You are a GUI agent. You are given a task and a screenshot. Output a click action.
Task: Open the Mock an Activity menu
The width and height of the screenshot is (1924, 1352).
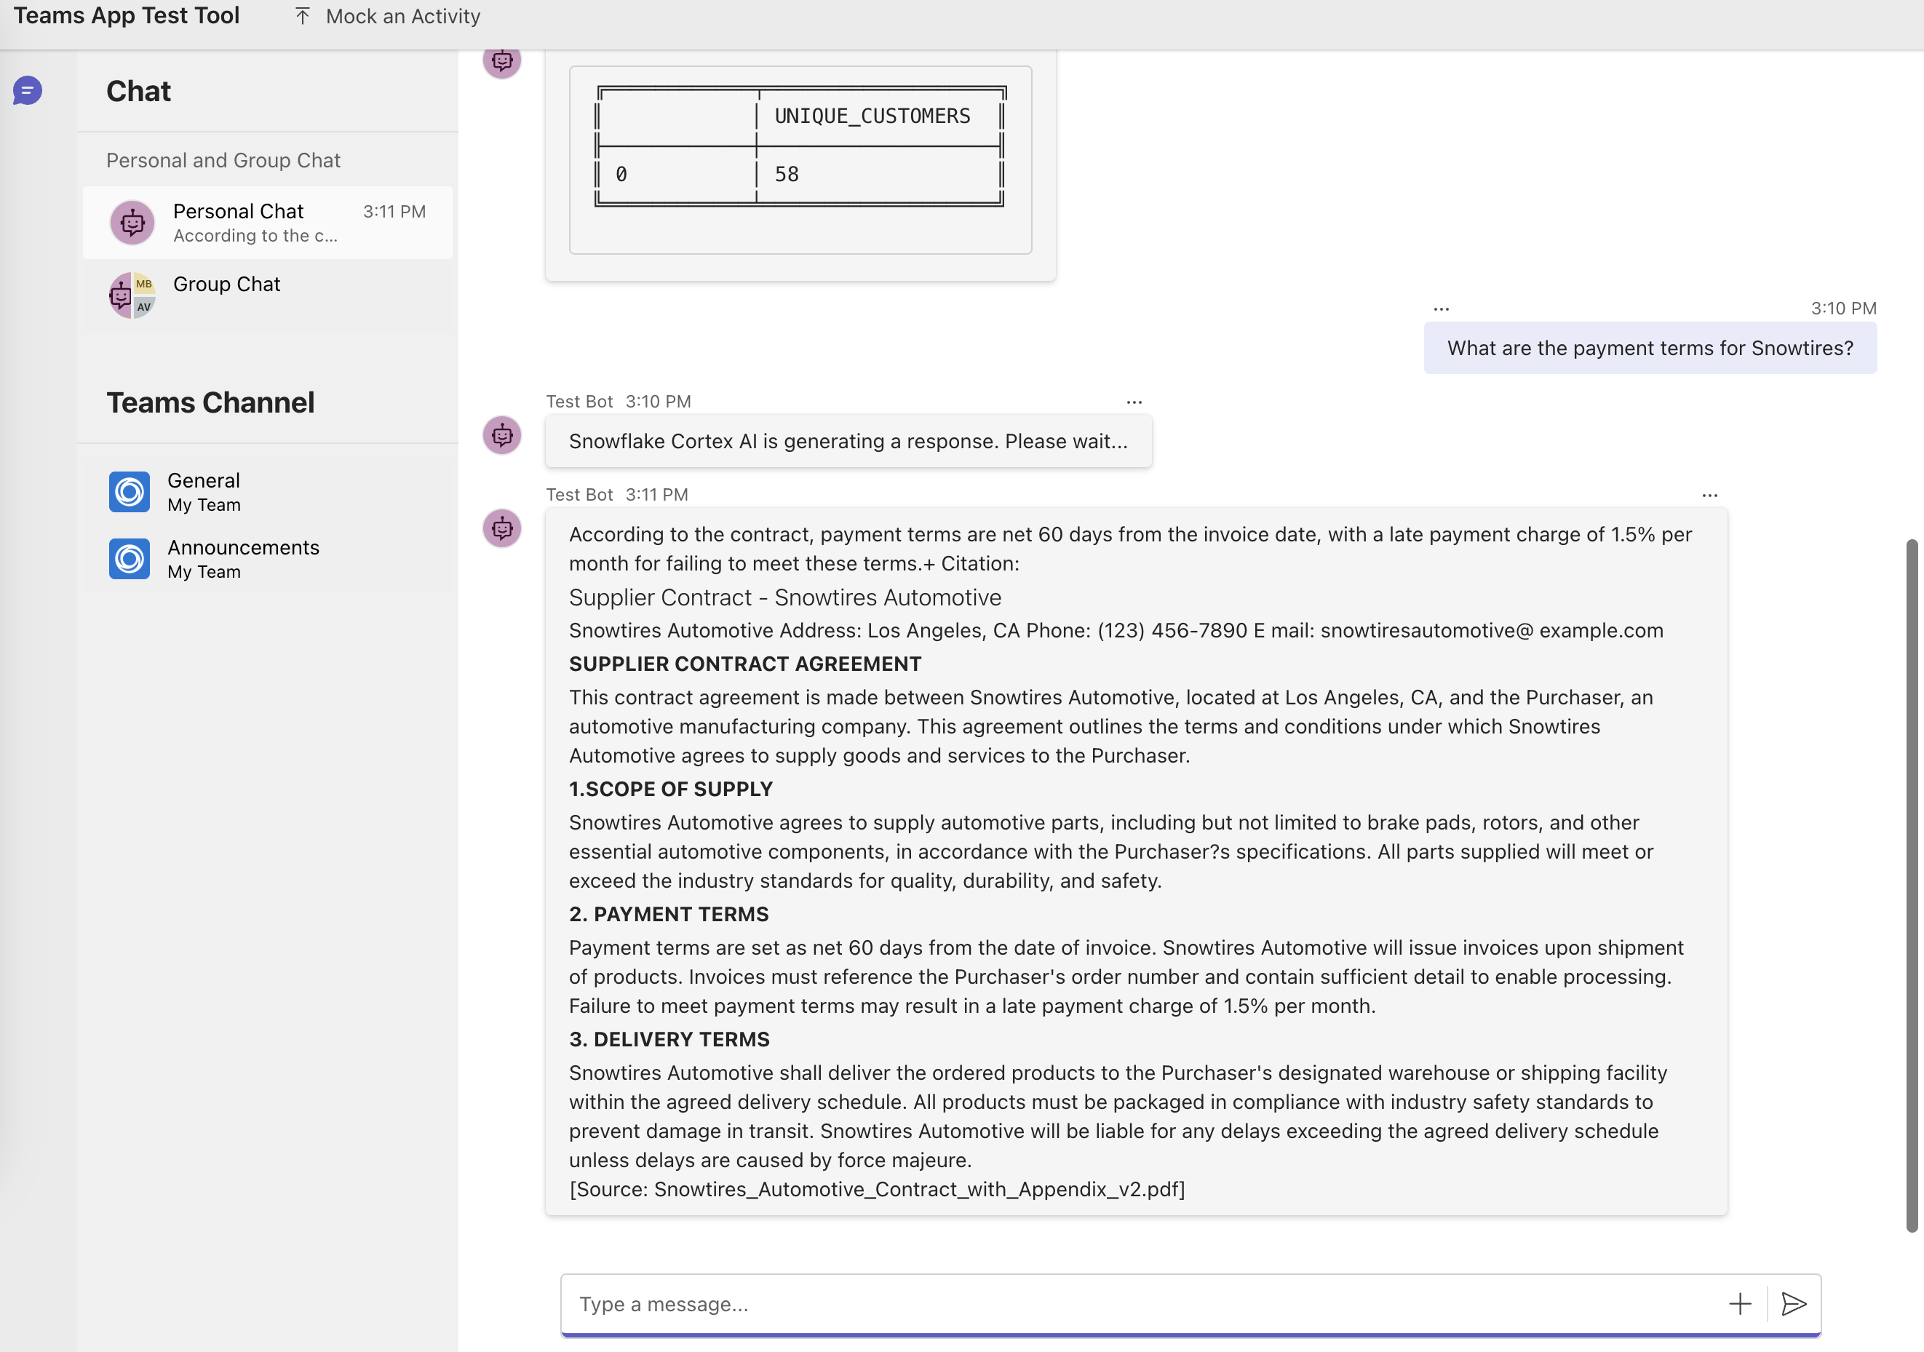pyautogui.click(x=403, y=16)
